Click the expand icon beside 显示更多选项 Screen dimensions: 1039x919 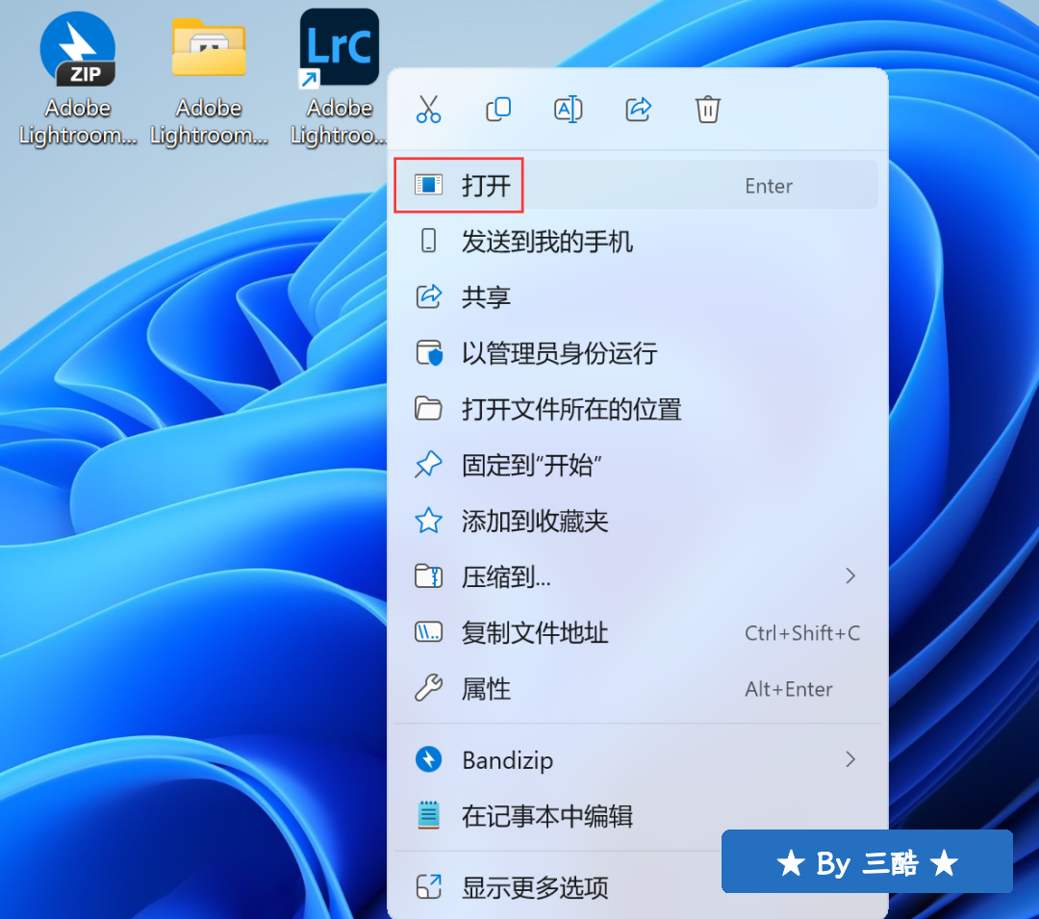[429, 886]
